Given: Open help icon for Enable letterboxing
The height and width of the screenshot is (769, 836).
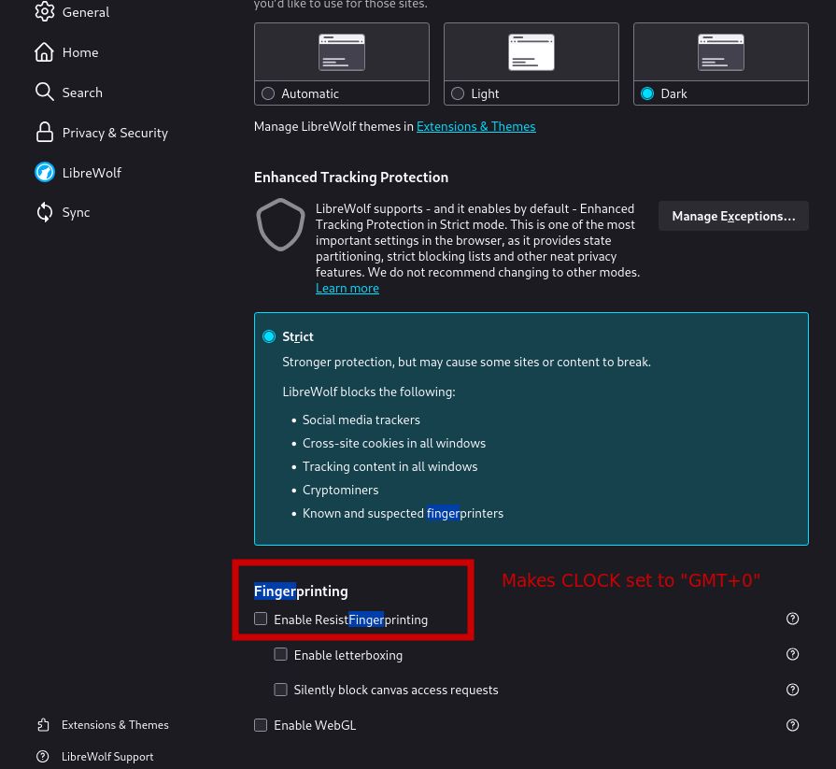Looking at the screenshot, I should [x=792, y=654].
